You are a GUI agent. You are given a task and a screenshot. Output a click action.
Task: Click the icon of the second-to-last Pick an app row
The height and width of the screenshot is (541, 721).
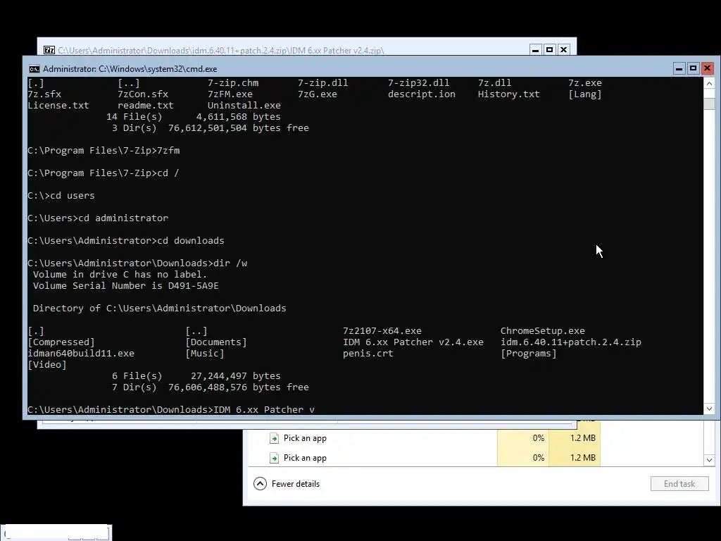[274, 438]
